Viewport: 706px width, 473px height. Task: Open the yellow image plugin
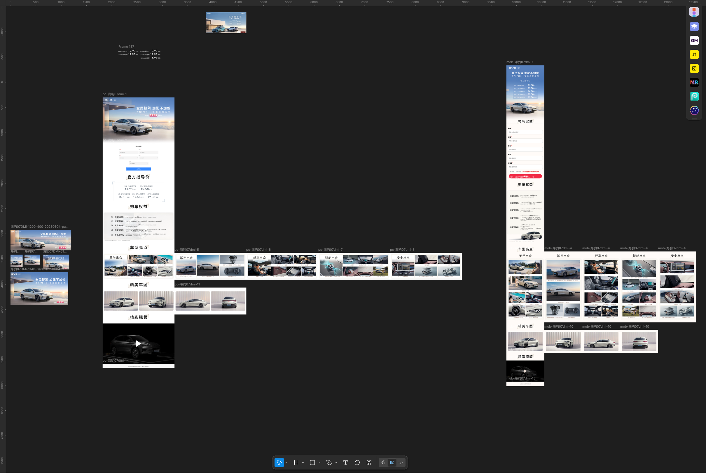[x=694, y=68]
